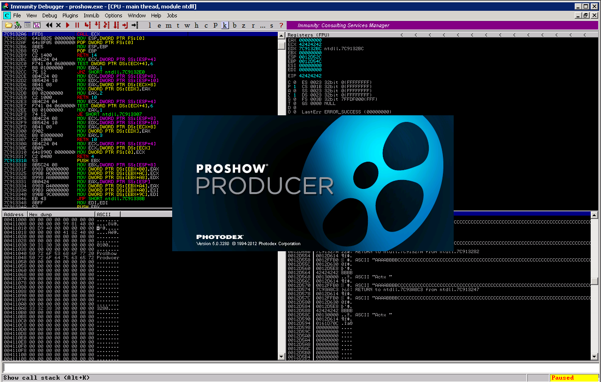Show Memory map with the 'm' button
Image resolution: width=601 pixels, height=382 pixels.
click(168, 25)
